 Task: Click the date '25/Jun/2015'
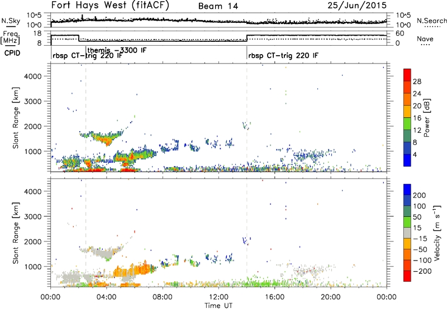[357, 6]
